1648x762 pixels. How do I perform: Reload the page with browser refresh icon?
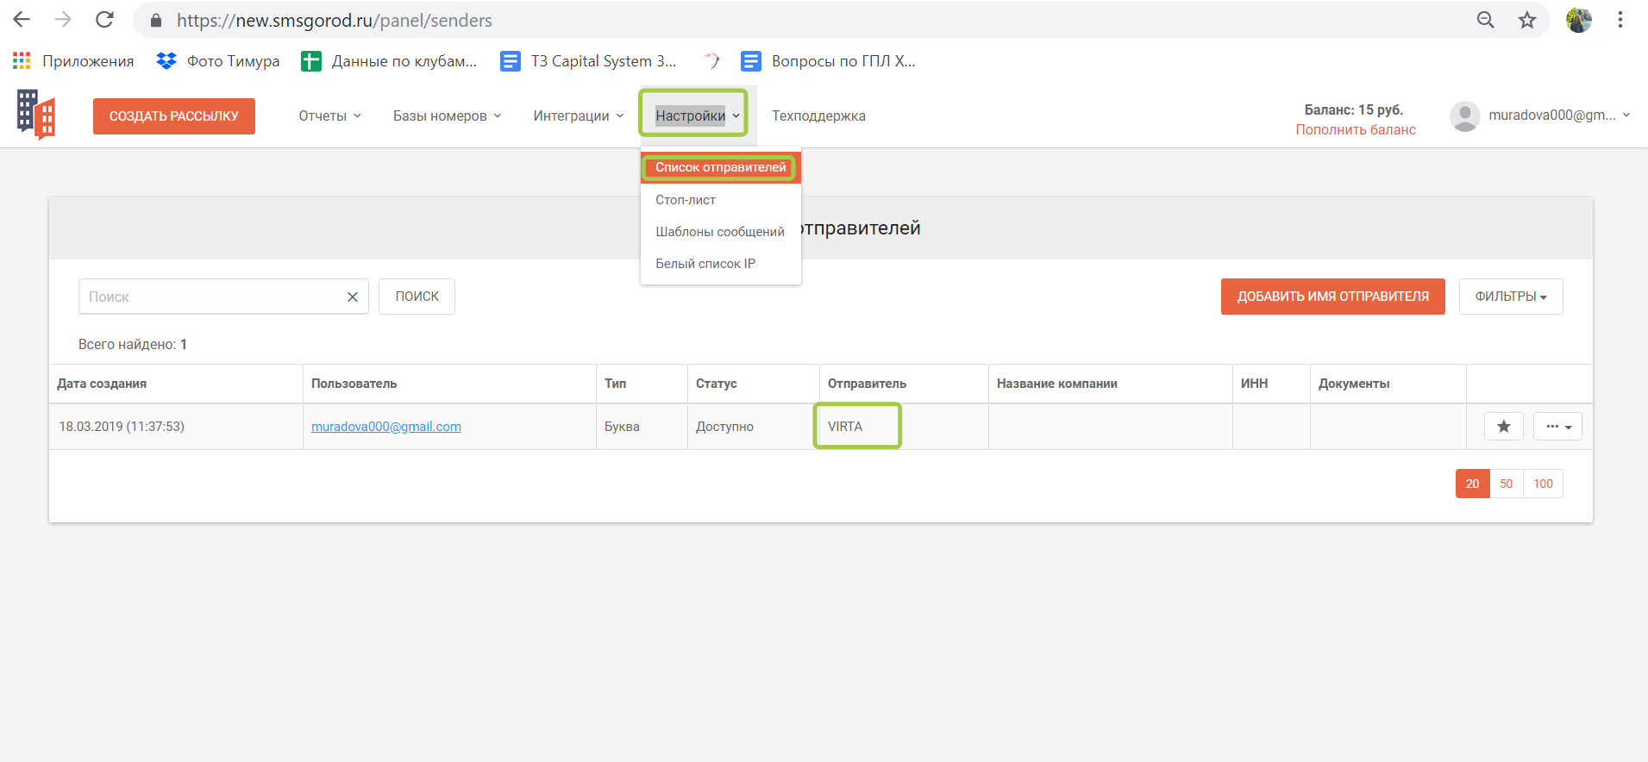104,20
